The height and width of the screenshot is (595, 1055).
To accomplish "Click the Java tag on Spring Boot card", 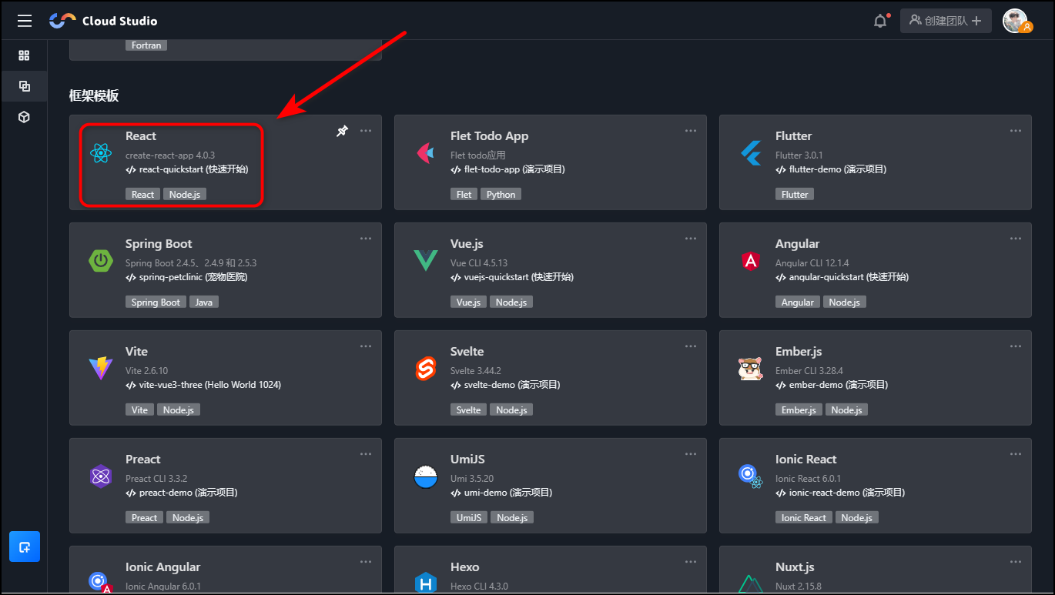I will (x=204, y=303).
